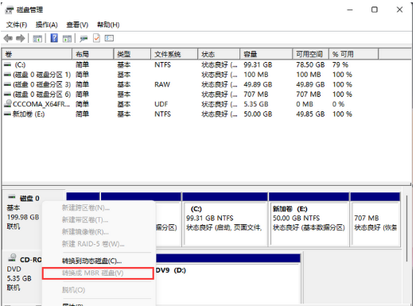Screen dimensions: 416x306
Task: Click 79 % available cell
Action: (x=340, y=64)
